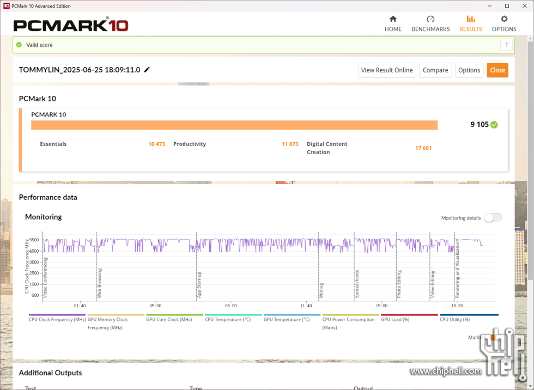Select the Video Conferencing chart marker
Image resolution: width=534 pixels, height=390 pixels.
click(45, 278)
